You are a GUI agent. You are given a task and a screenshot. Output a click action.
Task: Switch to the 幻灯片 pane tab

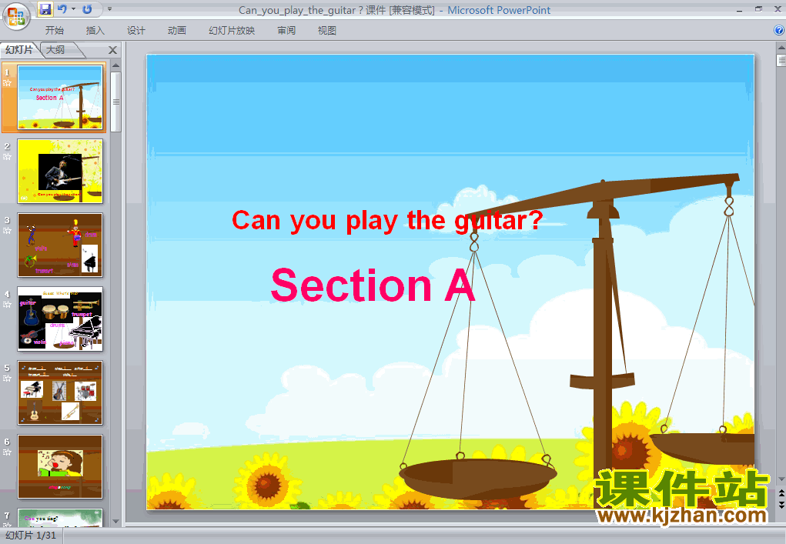[x=19, y=49]
